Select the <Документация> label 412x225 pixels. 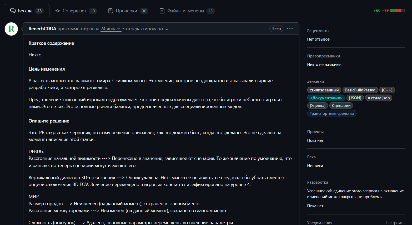tap(326, 98)
